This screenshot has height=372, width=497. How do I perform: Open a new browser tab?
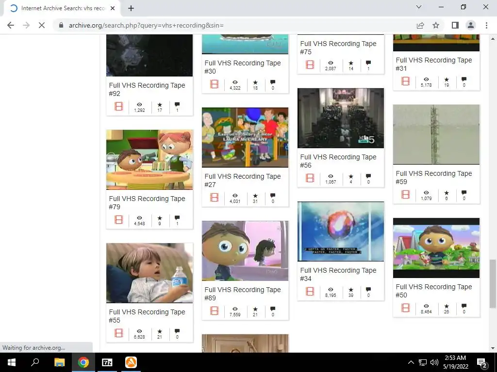(x=131, y=8)
